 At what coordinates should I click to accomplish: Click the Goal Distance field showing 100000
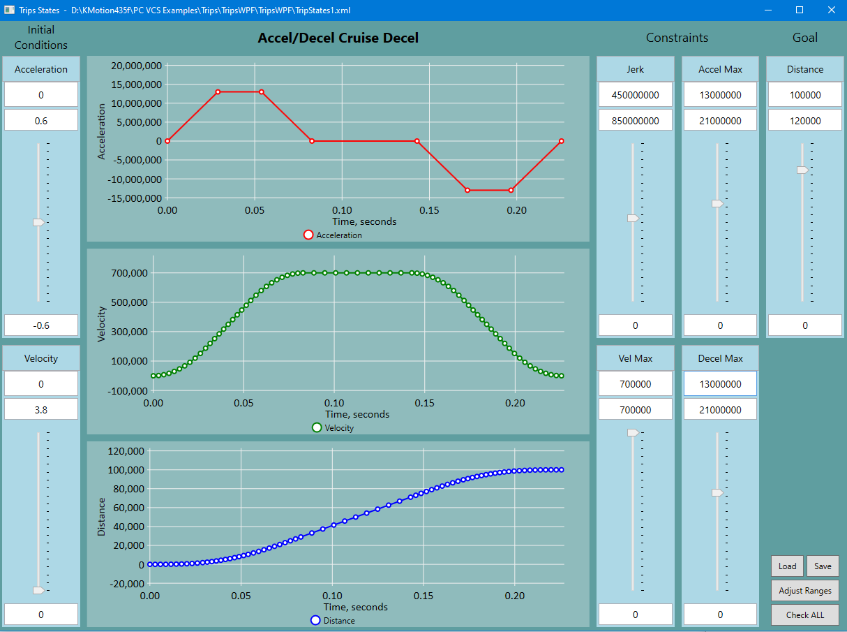pyautogui.click(x=804, y=95)
